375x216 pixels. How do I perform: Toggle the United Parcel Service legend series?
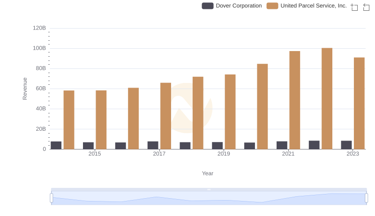click(x=307, y=6)
